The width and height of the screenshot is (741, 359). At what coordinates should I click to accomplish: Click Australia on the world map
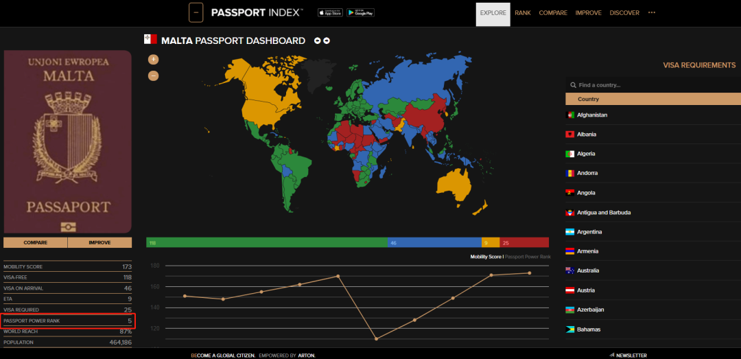pos(453,185)
